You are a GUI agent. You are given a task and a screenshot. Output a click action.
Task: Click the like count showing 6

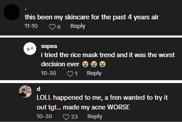tap(58, 27)
